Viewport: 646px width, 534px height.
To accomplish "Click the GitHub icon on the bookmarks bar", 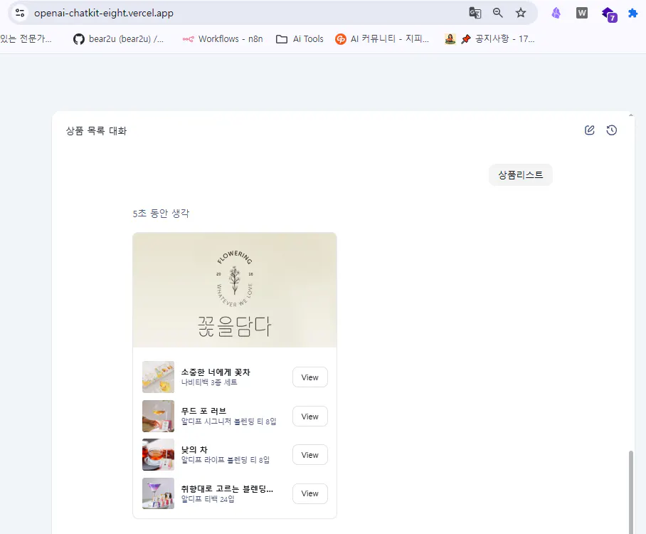I will point(78,39).
